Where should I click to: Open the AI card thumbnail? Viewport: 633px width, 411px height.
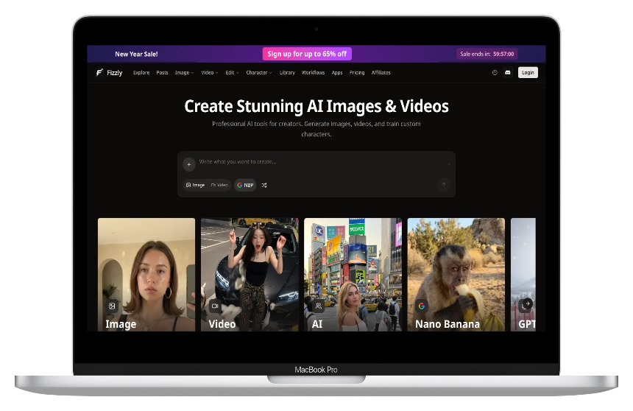[x=353, y=275]
